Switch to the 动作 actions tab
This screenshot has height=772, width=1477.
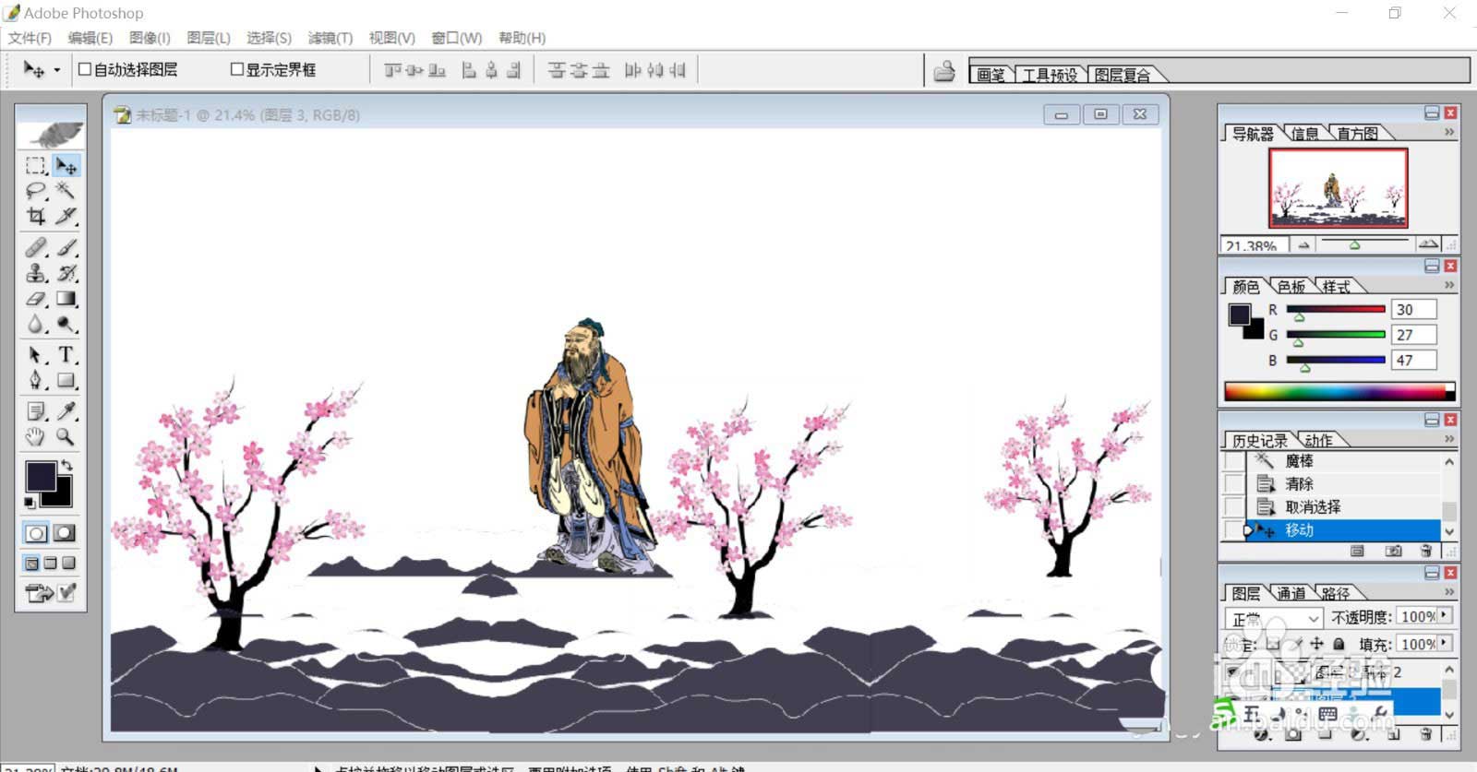(1317, 441)
